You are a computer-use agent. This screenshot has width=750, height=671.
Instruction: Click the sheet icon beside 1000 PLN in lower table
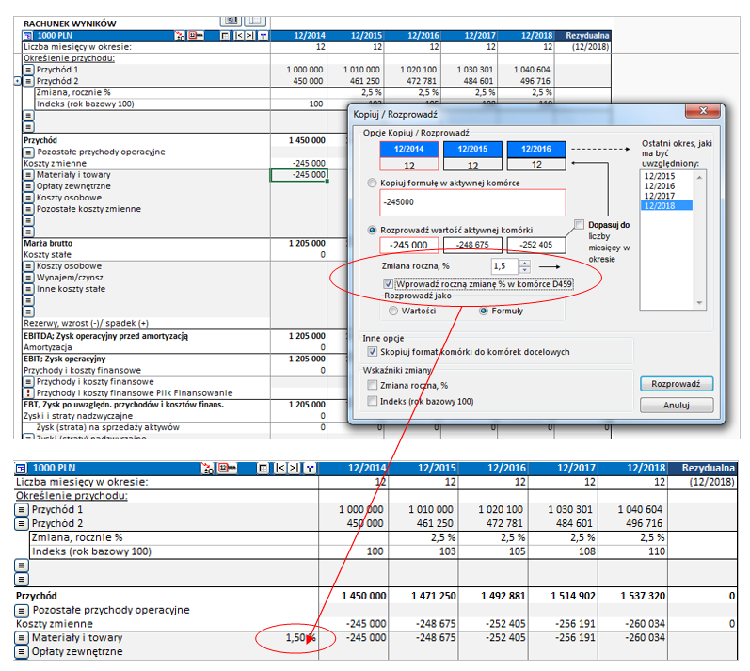(x=21, y=469)
